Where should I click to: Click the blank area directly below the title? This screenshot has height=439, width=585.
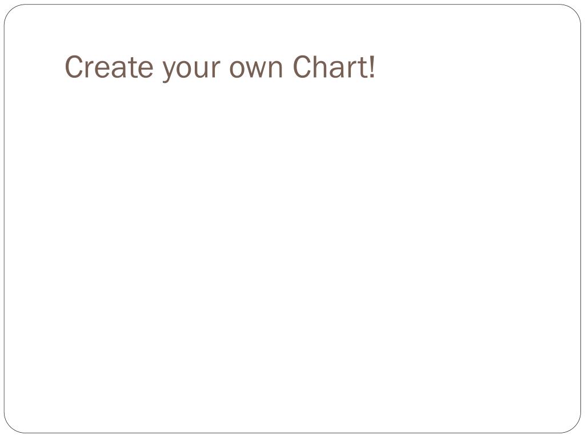tap(220, 126)
